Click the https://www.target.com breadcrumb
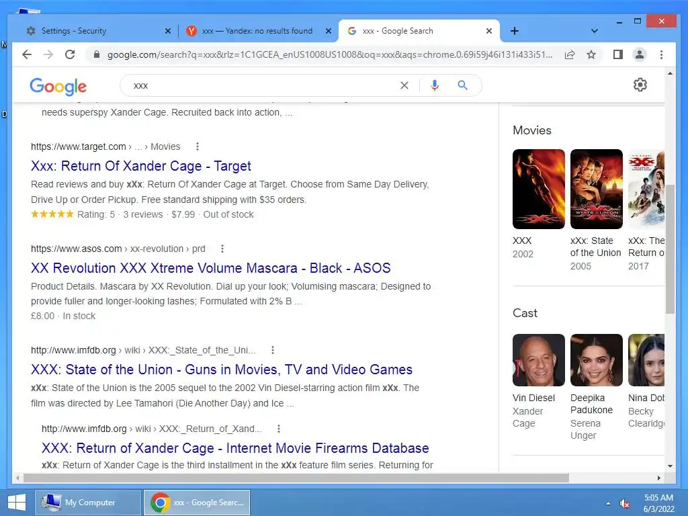This screenshot has width=688, height=516. (x=78, y=146)
